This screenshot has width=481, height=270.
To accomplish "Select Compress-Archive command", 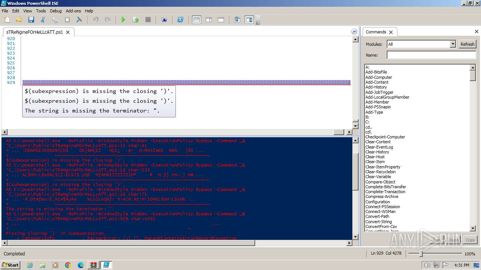I will tap(382, 196).
